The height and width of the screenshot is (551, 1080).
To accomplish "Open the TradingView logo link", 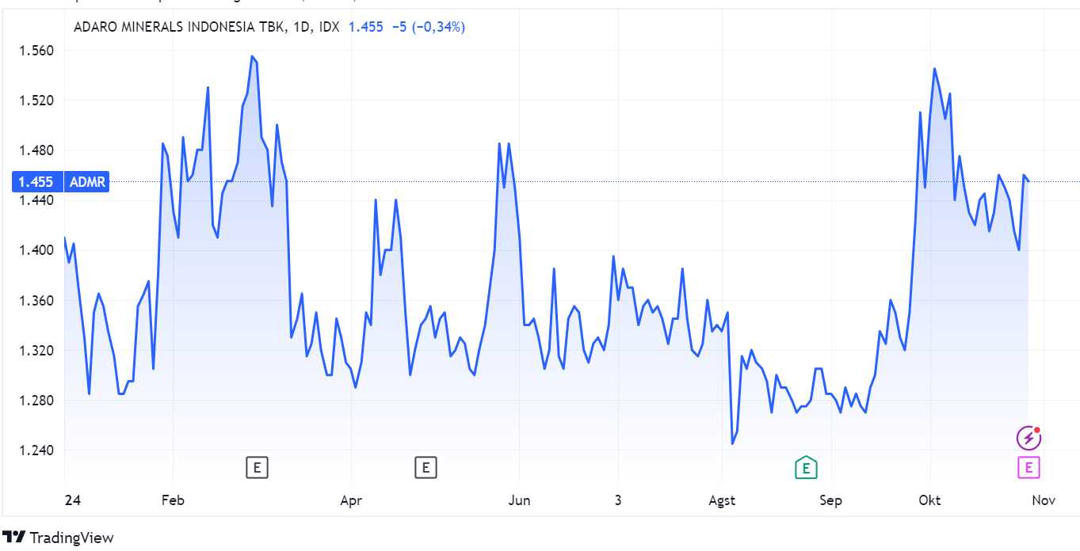I will coord(59,538).
